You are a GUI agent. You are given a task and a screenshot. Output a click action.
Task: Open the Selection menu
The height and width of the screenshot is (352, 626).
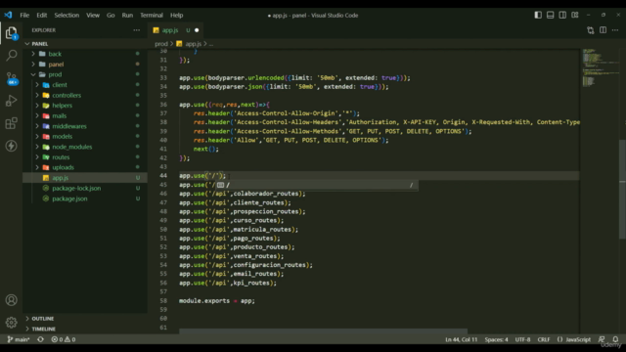[67, 16]
